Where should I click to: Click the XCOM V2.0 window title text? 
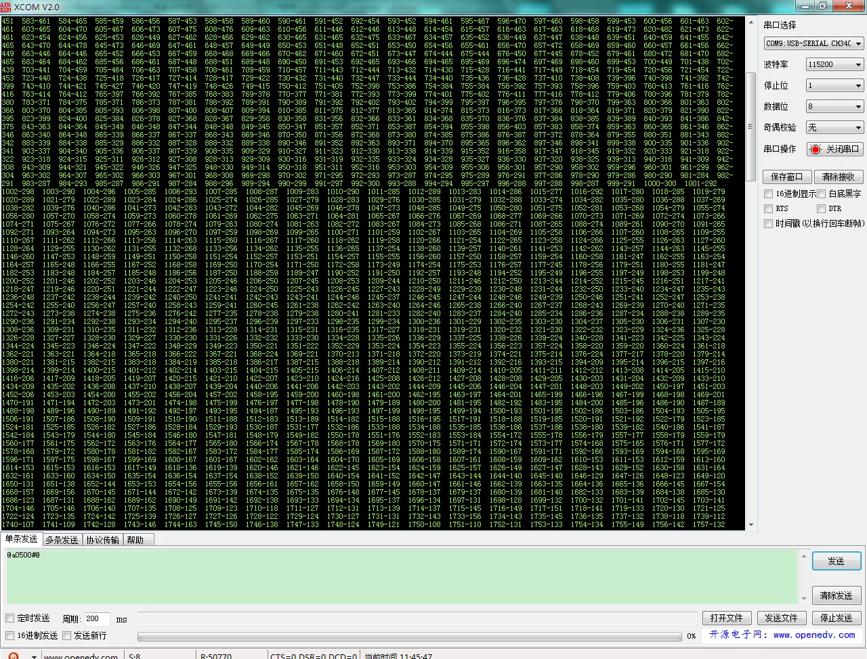tap(37, 7)
